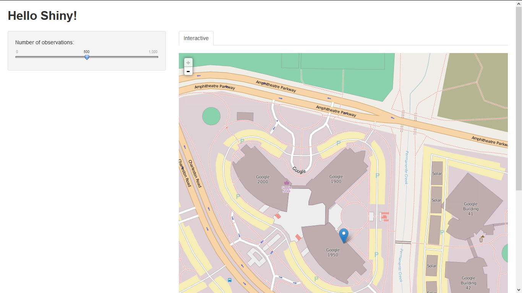Screen dimensions: 522x293
Task: Click the lower "Permanente Creek" label
Action: tap(400, 266)
